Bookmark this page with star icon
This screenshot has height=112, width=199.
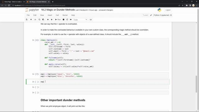click(183, 6)
